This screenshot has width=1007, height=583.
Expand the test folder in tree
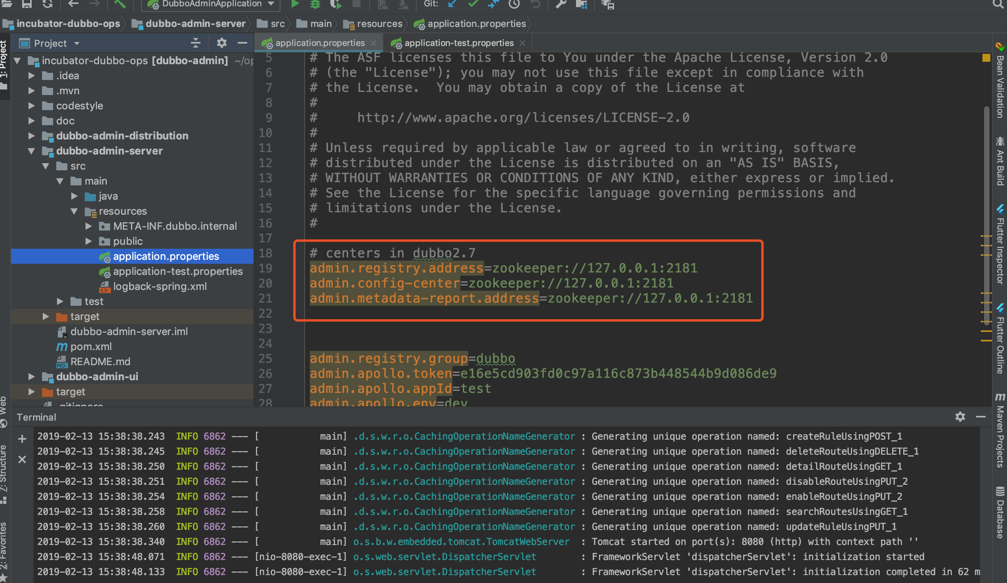[60, 301]
